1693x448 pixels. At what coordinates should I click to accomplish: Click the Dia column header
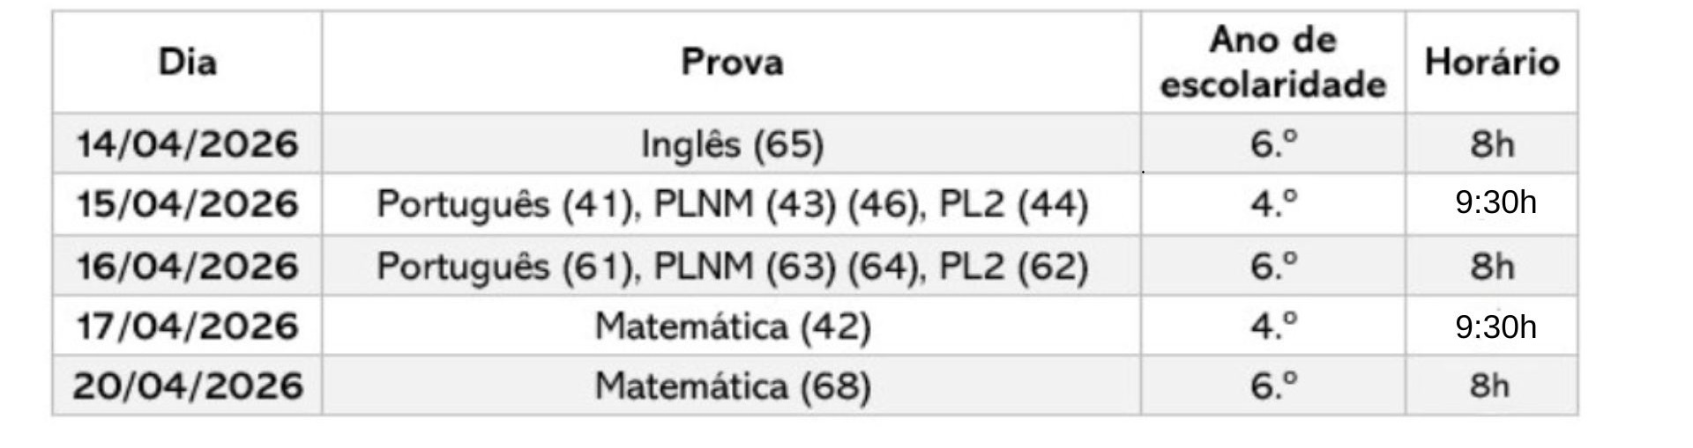click(187, 62)
